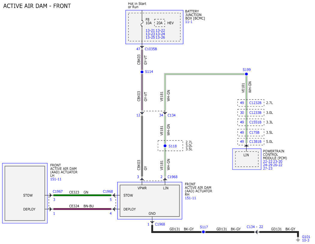Click the C134 connector label at pin 34
Viewport: 315px width, 244px height.
coord(171,115)
